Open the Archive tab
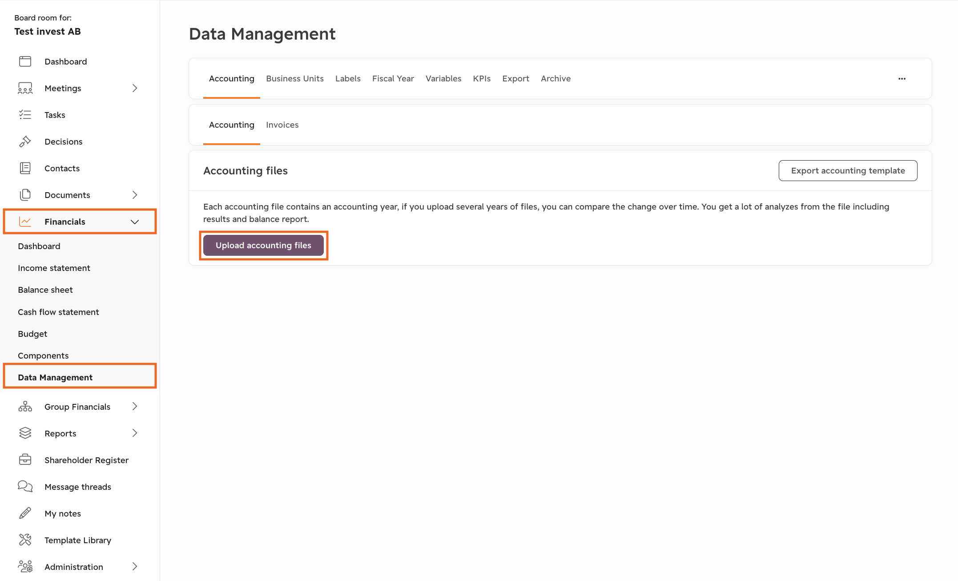958x581 pixels. (555, 79)
